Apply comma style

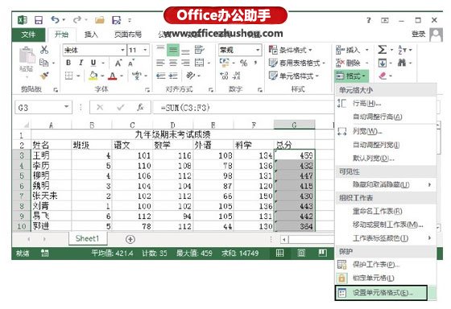click(255, 63)
